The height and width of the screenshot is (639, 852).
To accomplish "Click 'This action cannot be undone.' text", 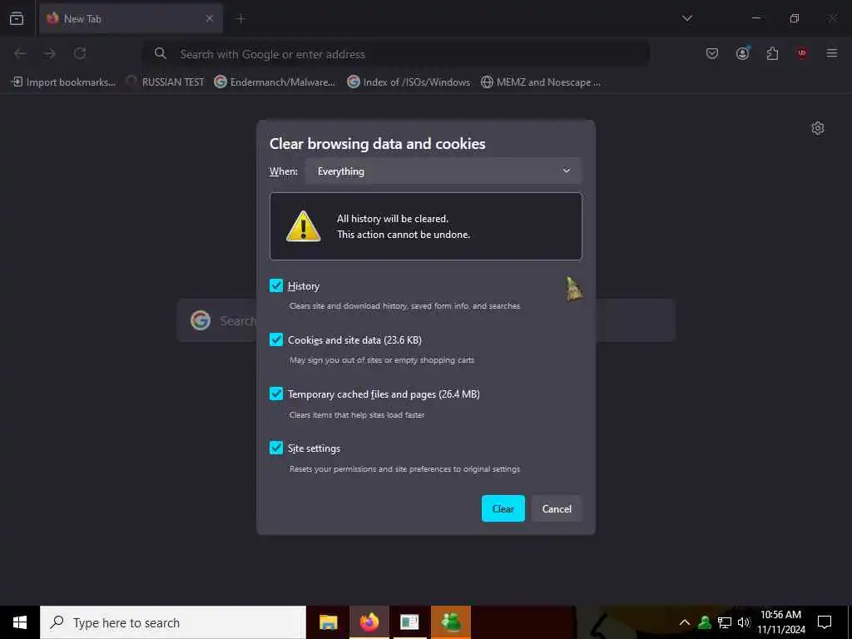I will tap(404, 234).
